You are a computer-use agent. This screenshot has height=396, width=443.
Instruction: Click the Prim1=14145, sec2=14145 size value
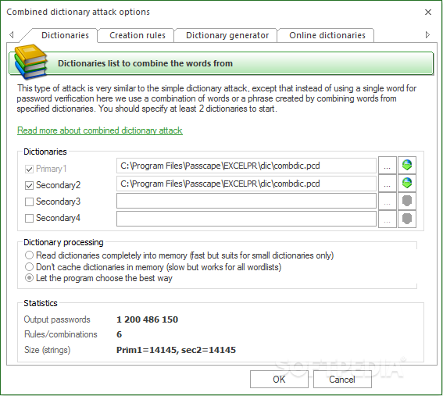tap(176, 350)
